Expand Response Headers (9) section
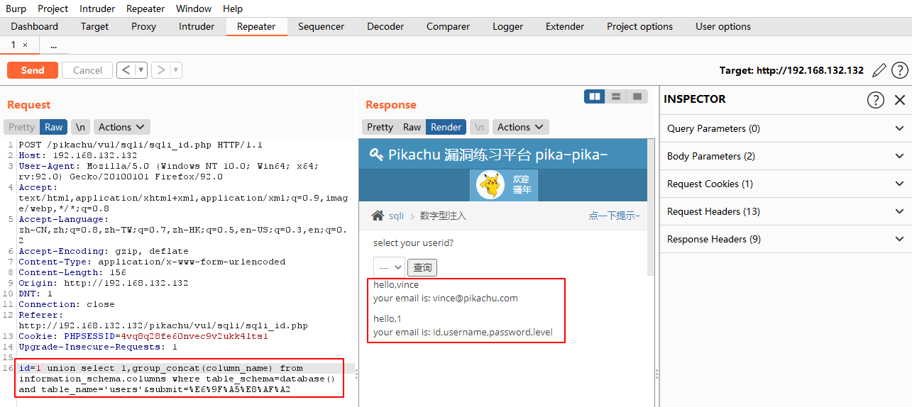This screenshot has width=912, height=407. [786, 239]
